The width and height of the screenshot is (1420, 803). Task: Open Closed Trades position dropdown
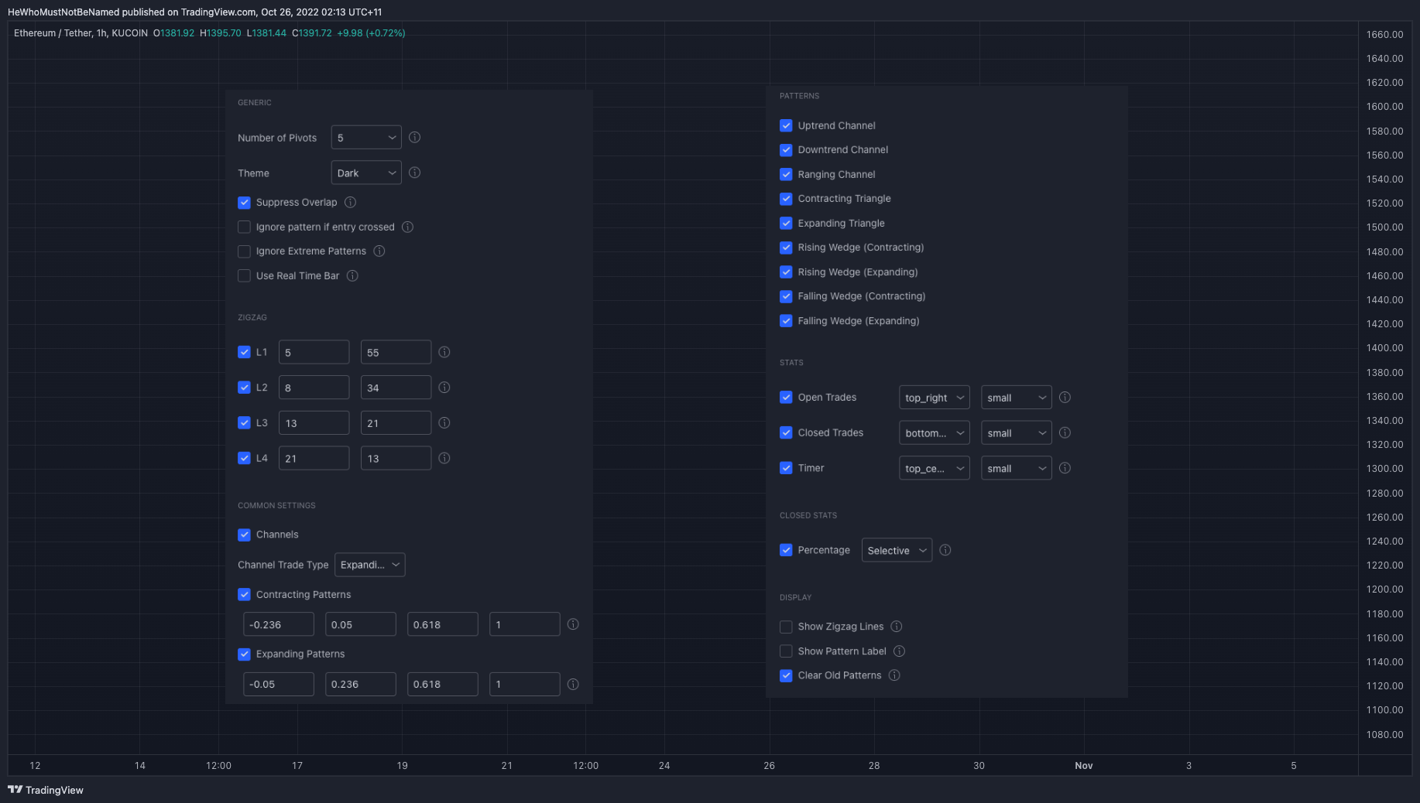(934, 433)
